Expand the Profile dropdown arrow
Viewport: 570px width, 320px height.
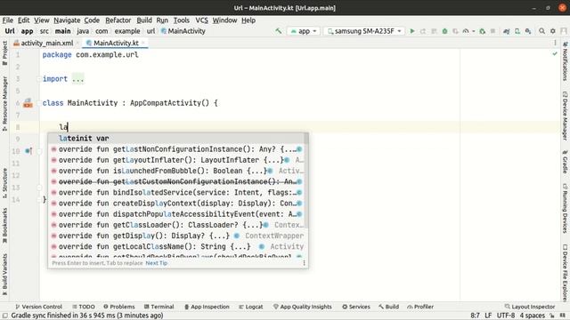pos(473,32)
